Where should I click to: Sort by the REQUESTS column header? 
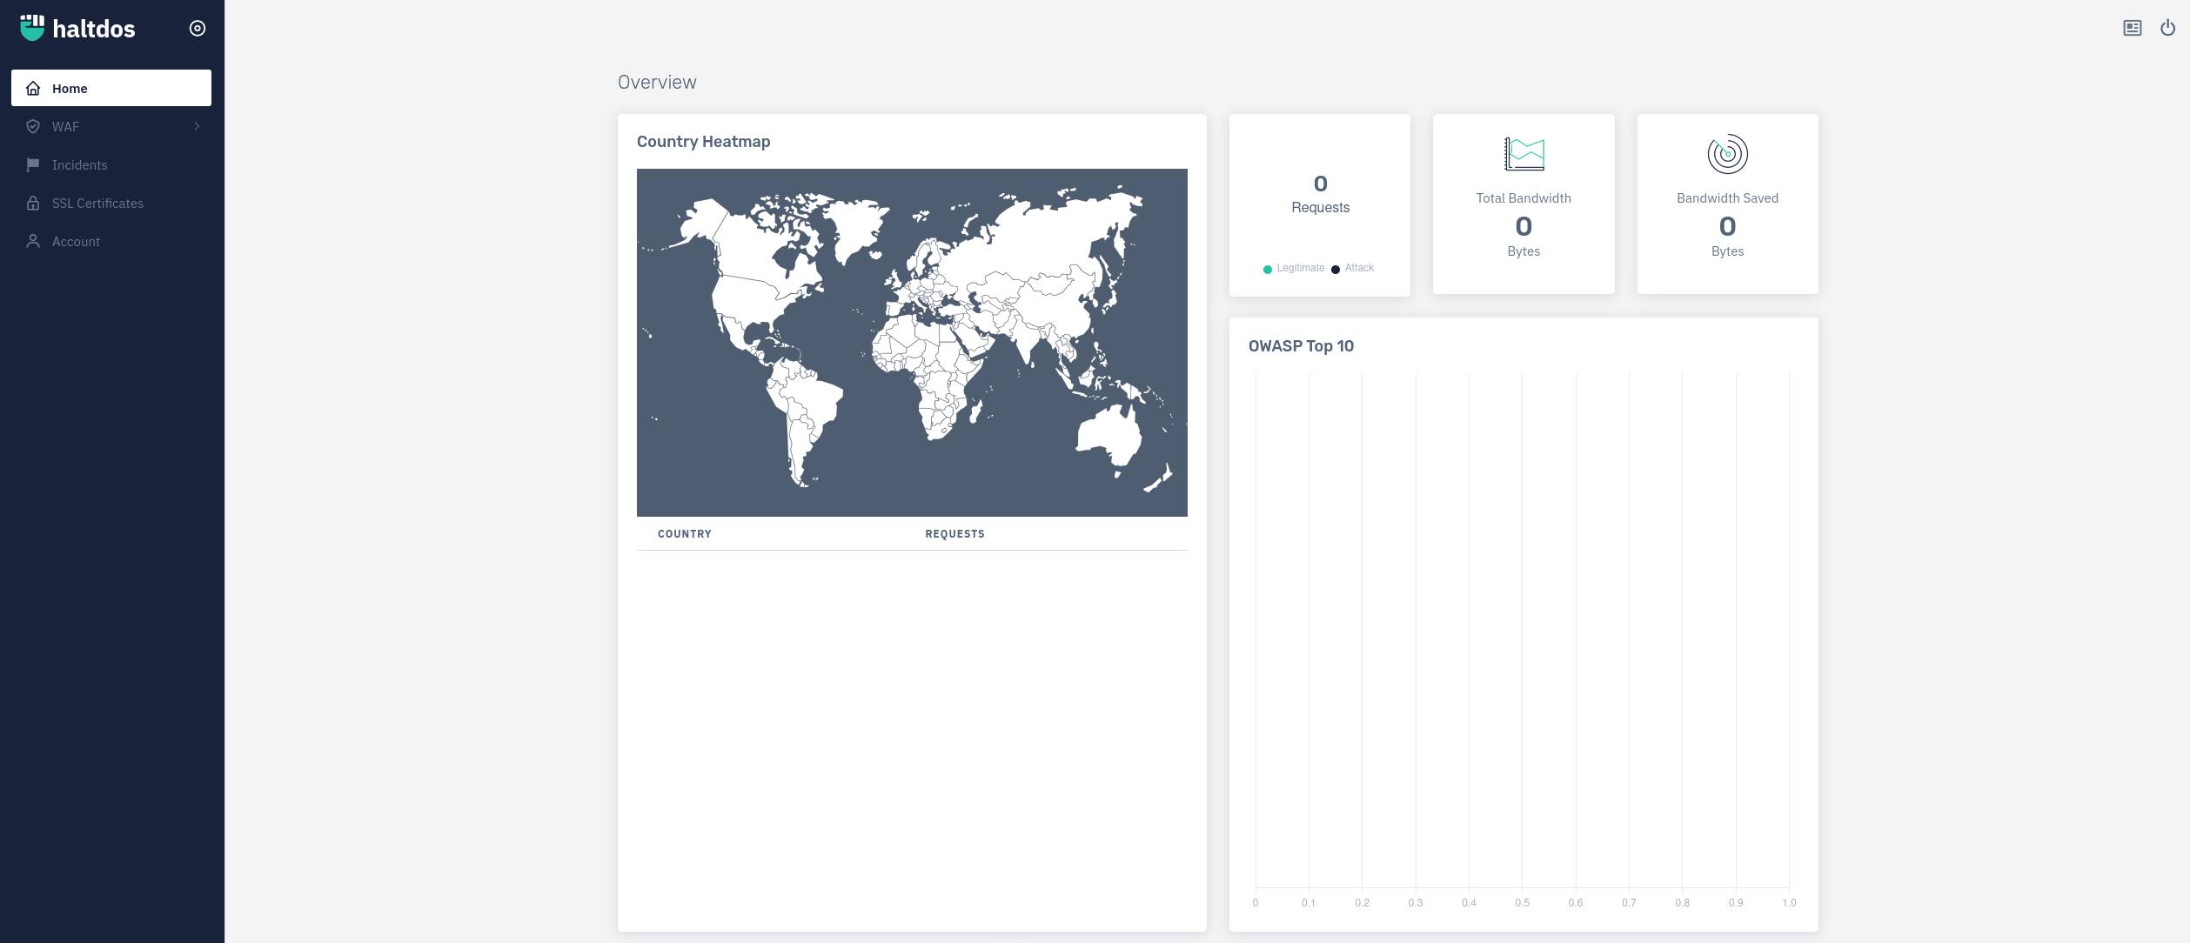pyautogui.click(x=954, y=534)
